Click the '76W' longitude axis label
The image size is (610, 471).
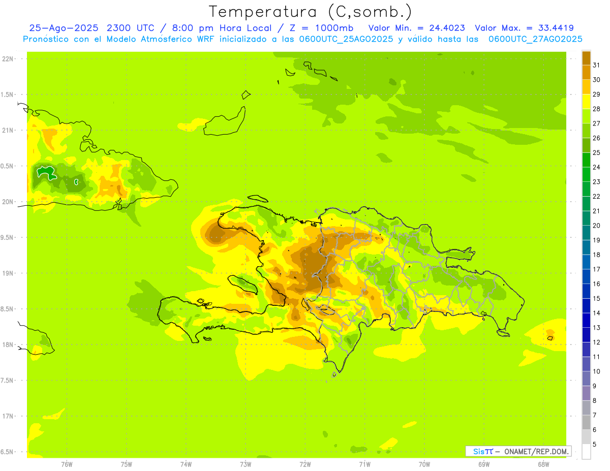point(67,464)
